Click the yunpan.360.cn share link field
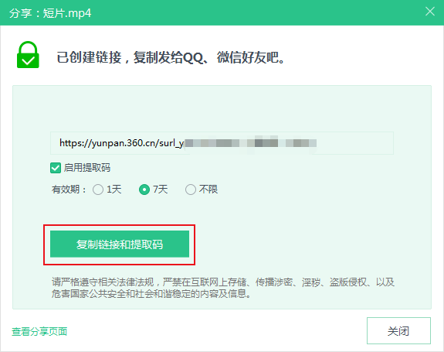Viewport: 444px width, 352px height. 222,143
